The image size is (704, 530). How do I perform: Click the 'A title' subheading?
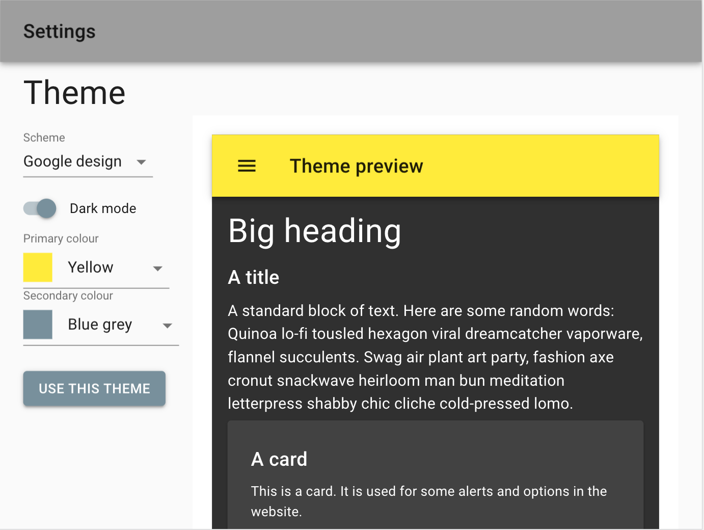tap(254, 277)
